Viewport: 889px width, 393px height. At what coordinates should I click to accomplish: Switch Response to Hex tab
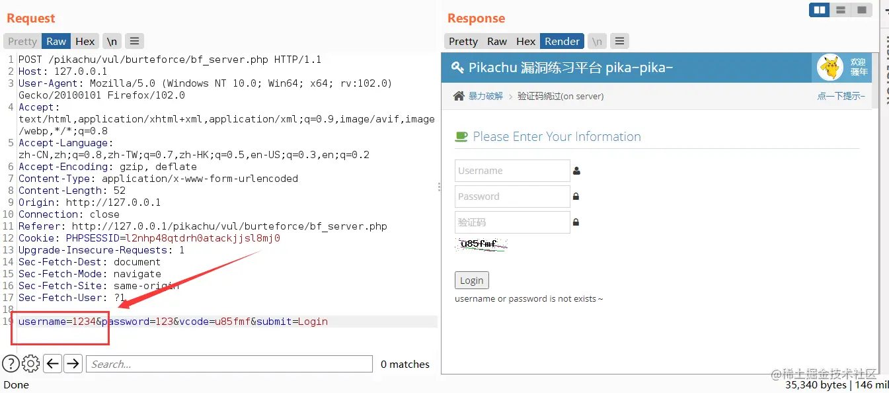click(526, 41)
